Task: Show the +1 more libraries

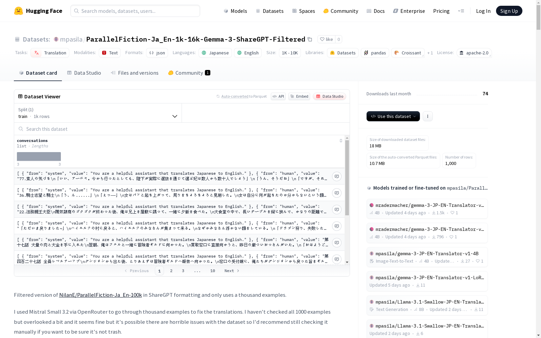Action: click(430, 53)
